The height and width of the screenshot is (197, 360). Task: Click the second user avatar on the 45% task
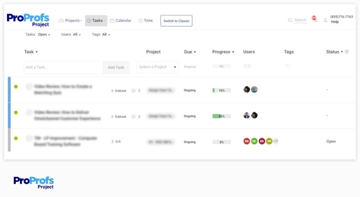point(254,115)
